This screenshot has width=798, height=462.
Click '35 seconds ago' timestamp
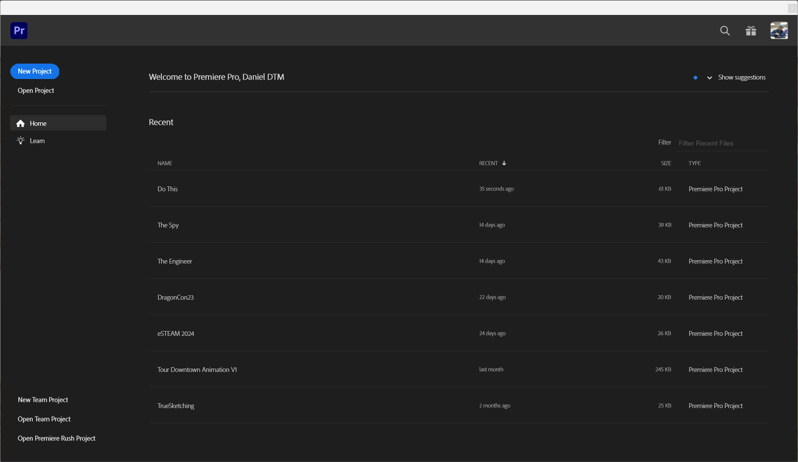[x=496, y=189]
